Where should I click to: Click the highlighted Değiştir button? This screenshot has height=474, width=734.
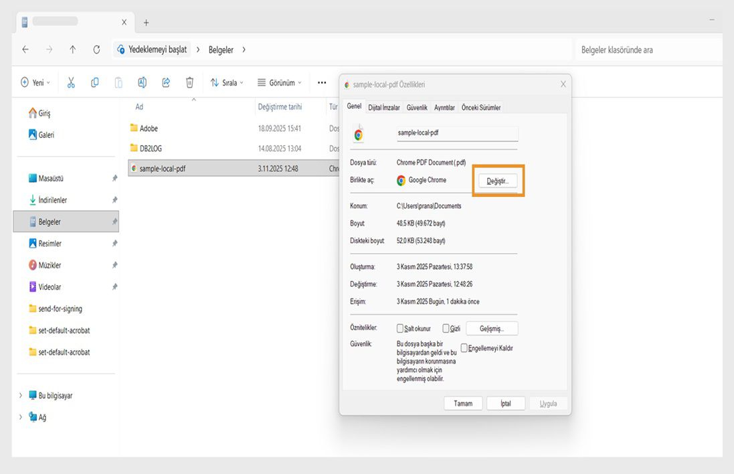tap(496, 181)
